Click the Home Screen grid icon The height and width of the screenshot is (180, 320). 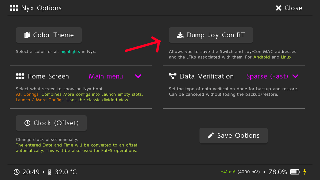point(20,76)
